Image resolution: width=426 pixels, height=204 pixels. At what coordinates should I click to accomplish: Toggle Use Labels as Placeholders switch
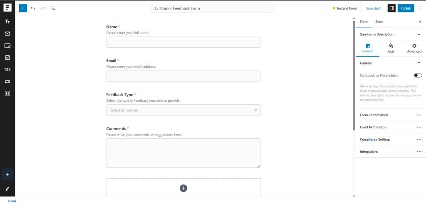point(418,76)
